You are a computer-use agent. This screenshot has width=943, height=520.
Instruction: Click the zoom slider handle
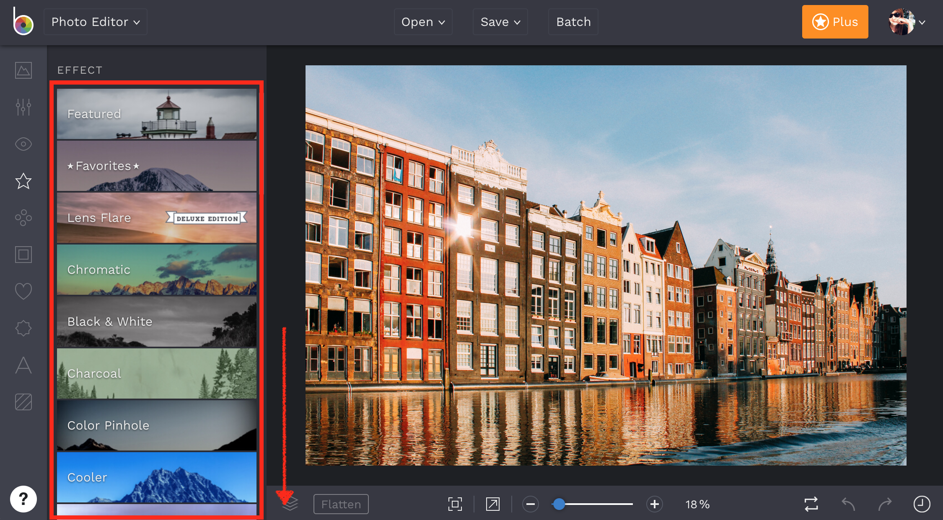tap(559, 504)
